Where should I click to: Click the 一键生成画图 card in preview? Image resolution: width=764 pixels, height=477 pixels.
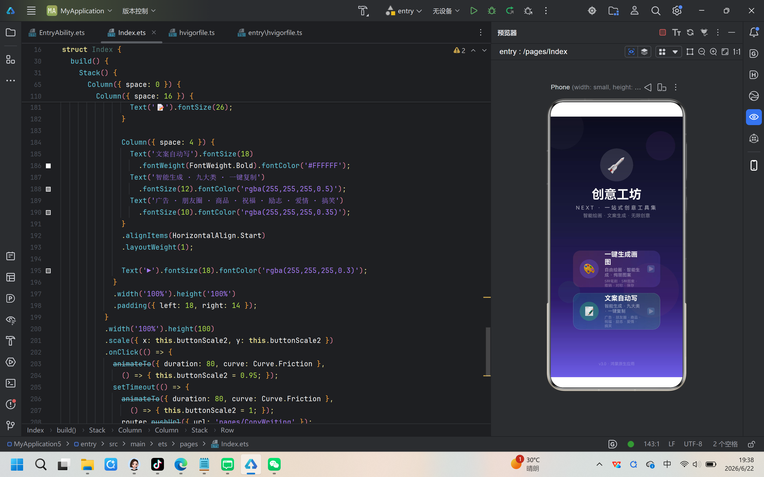(616, 269)
